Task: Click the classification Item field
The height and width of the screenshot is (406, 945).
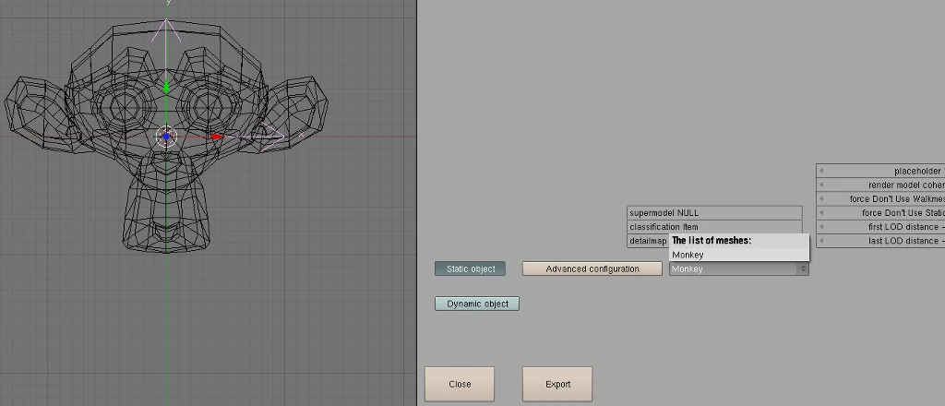Action: click(714, 226)
